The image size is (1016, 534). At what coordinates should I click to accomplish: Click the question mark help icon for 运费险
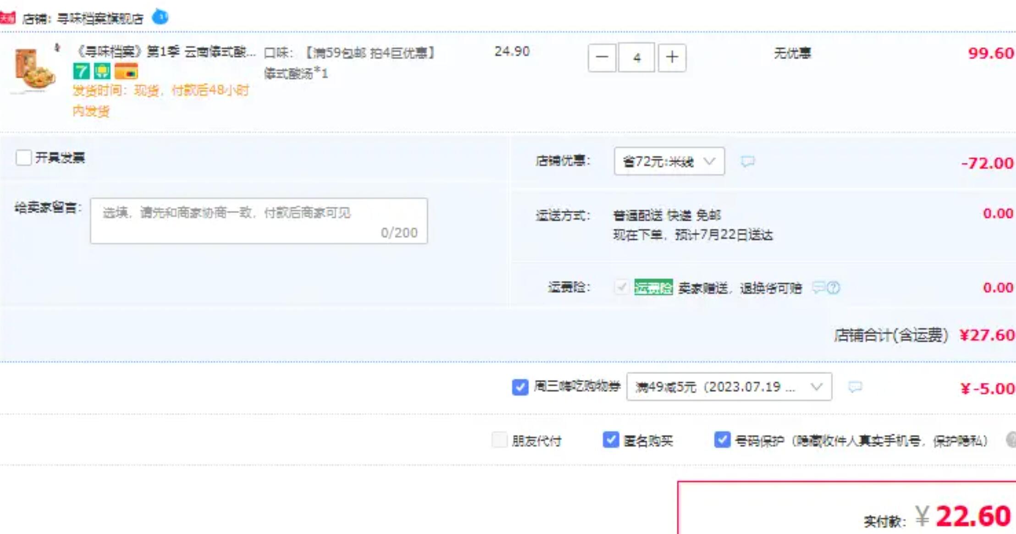click(x=833, y=288)
